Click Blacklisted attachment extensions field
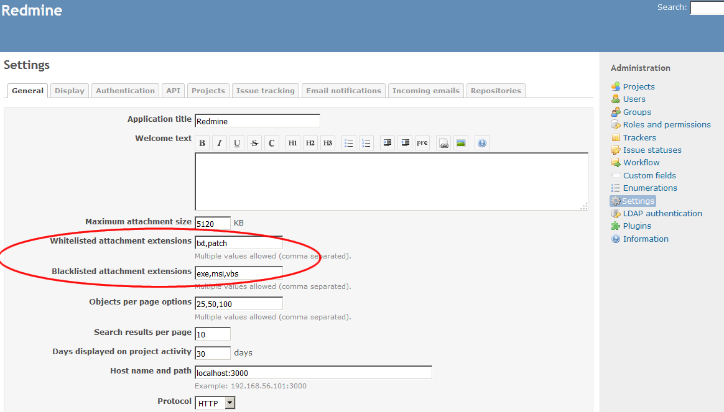The image size is (724, 412). [239, 273]
